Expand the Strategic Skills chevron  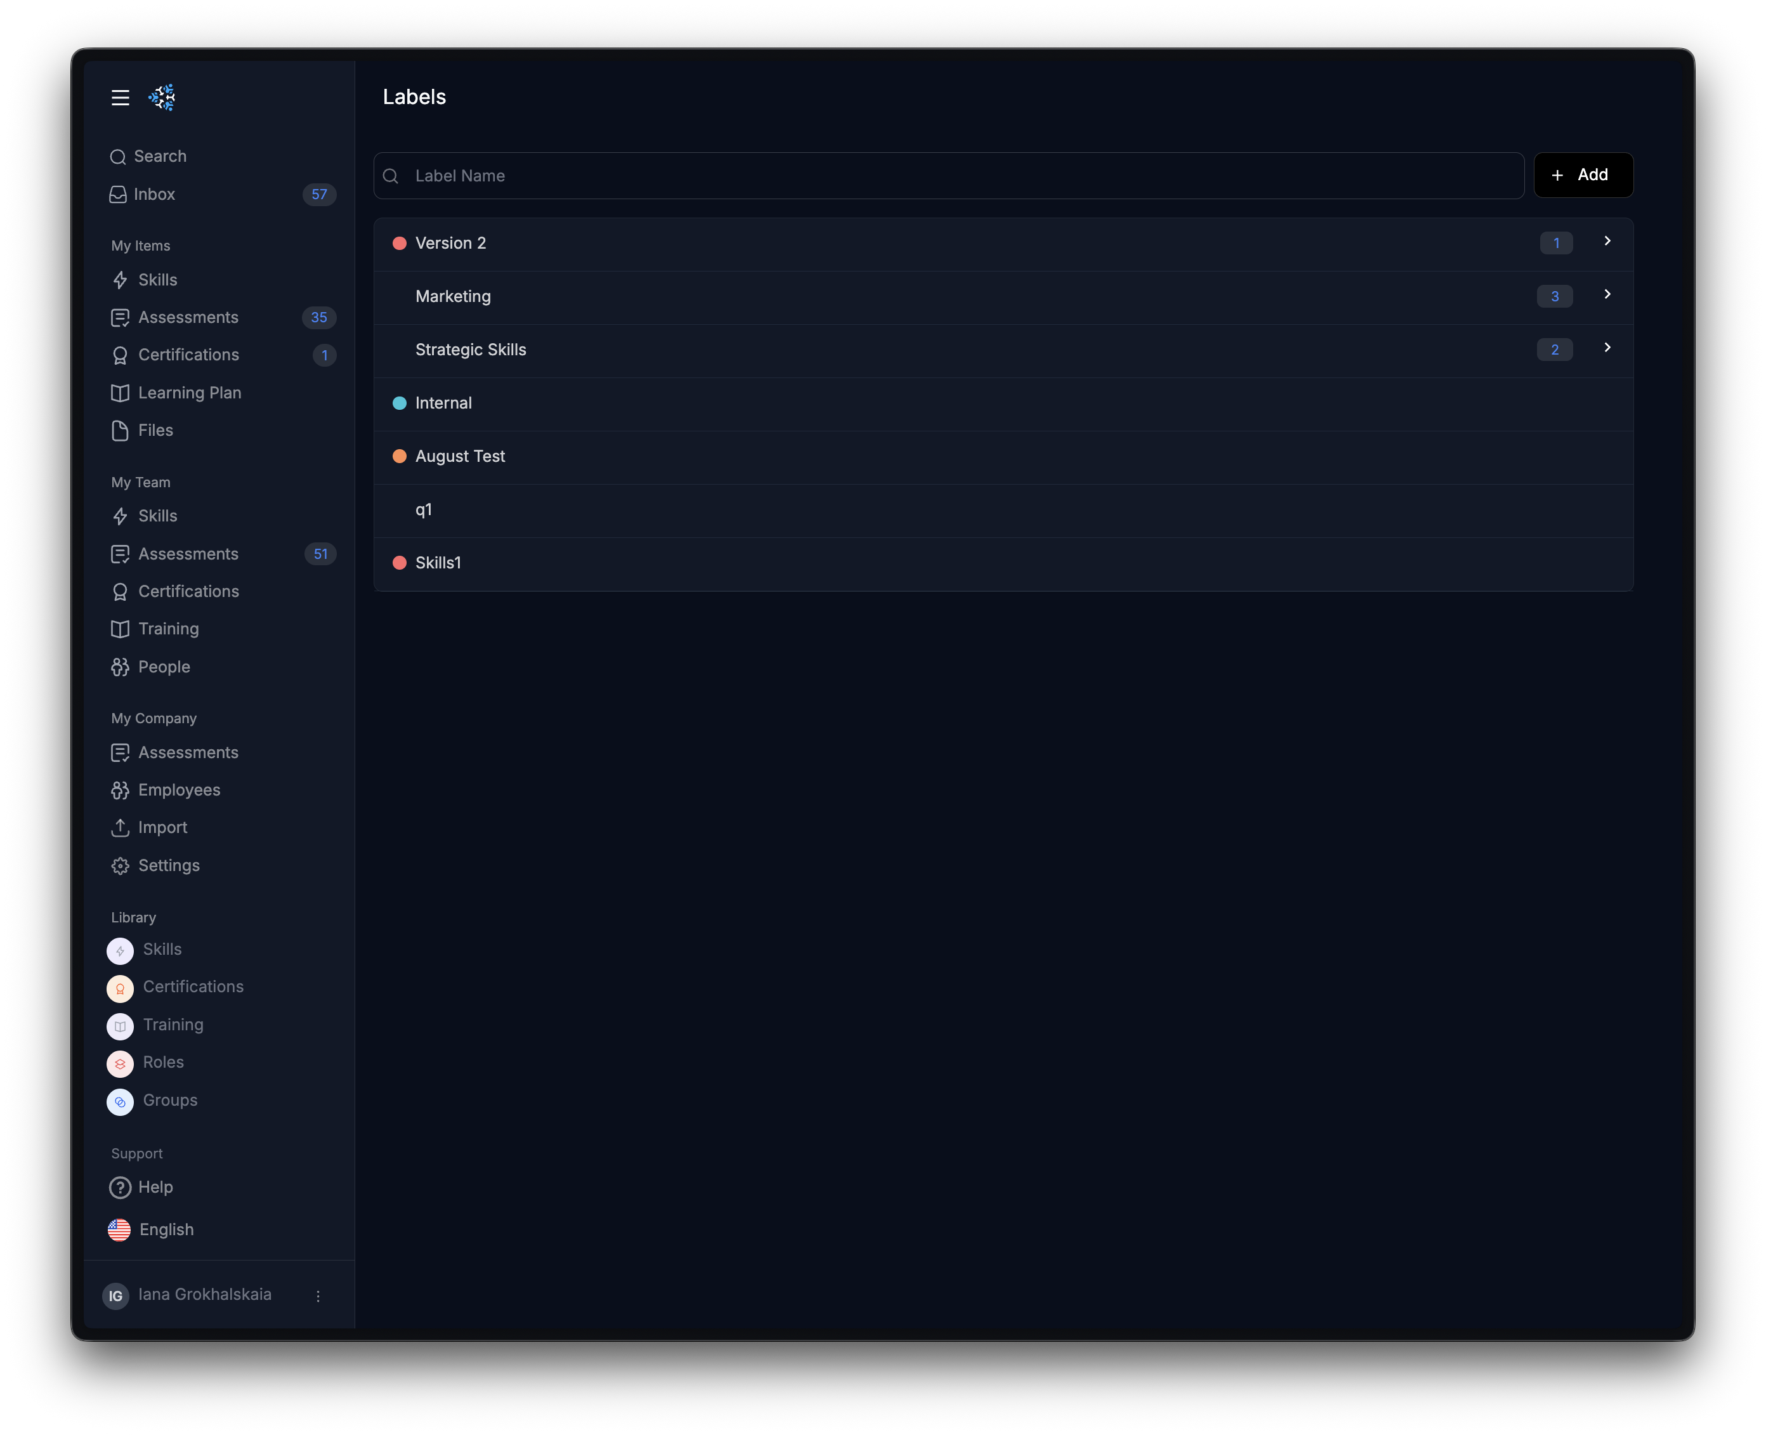pyautogui.click(x=1607, y=348)
